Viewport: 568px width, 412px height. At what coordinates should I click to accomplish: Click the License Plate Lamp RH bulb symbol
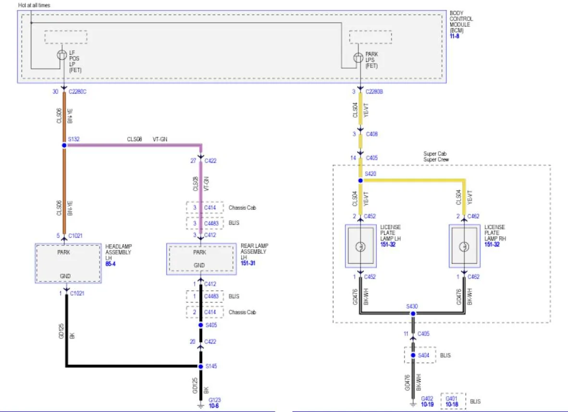tap(464, 246)
